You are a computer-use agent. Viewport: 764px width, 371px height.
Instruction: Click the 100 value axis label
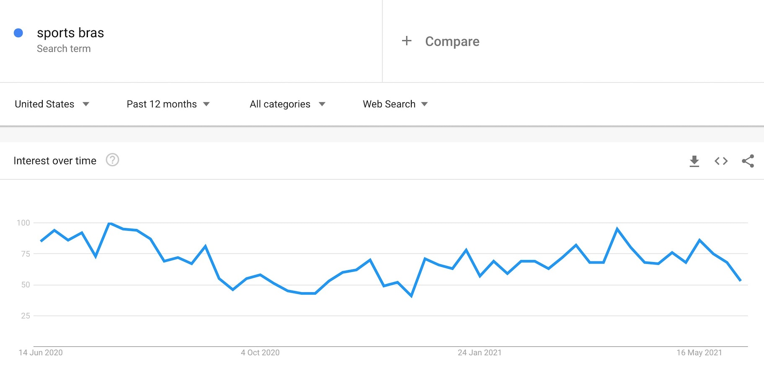pos(23,223)
